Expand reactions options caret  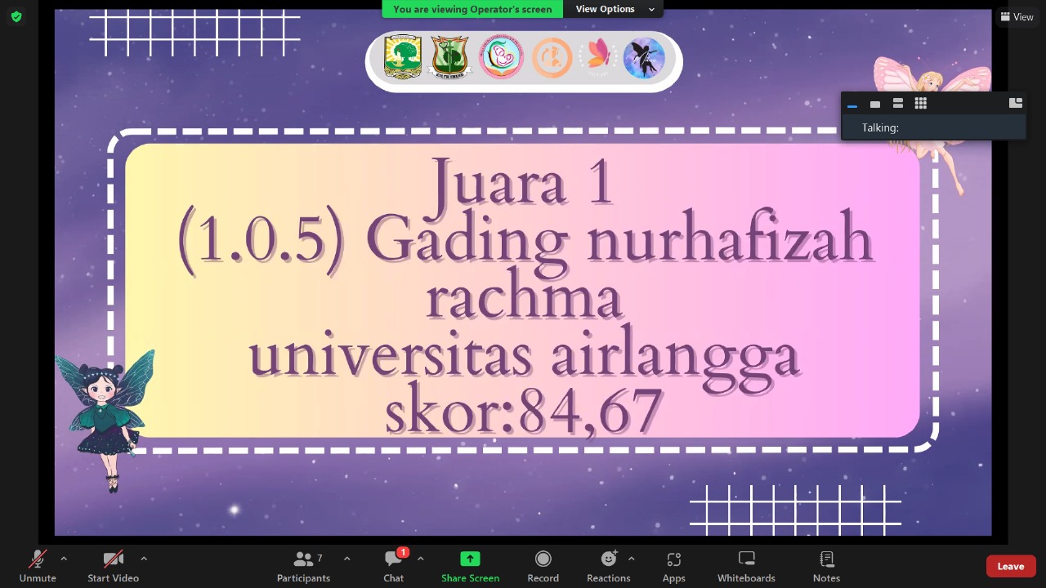click(631, 559)
